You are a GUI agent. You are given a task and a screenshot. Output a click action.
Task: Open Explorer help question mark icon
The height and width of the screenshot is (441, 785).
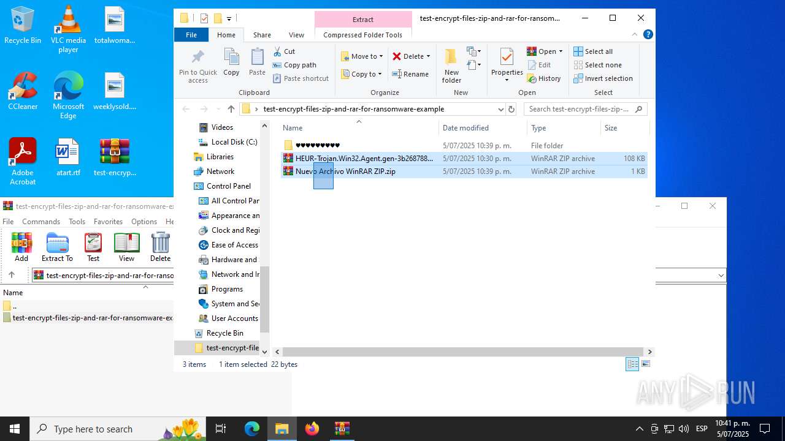(x=648, y=34)
